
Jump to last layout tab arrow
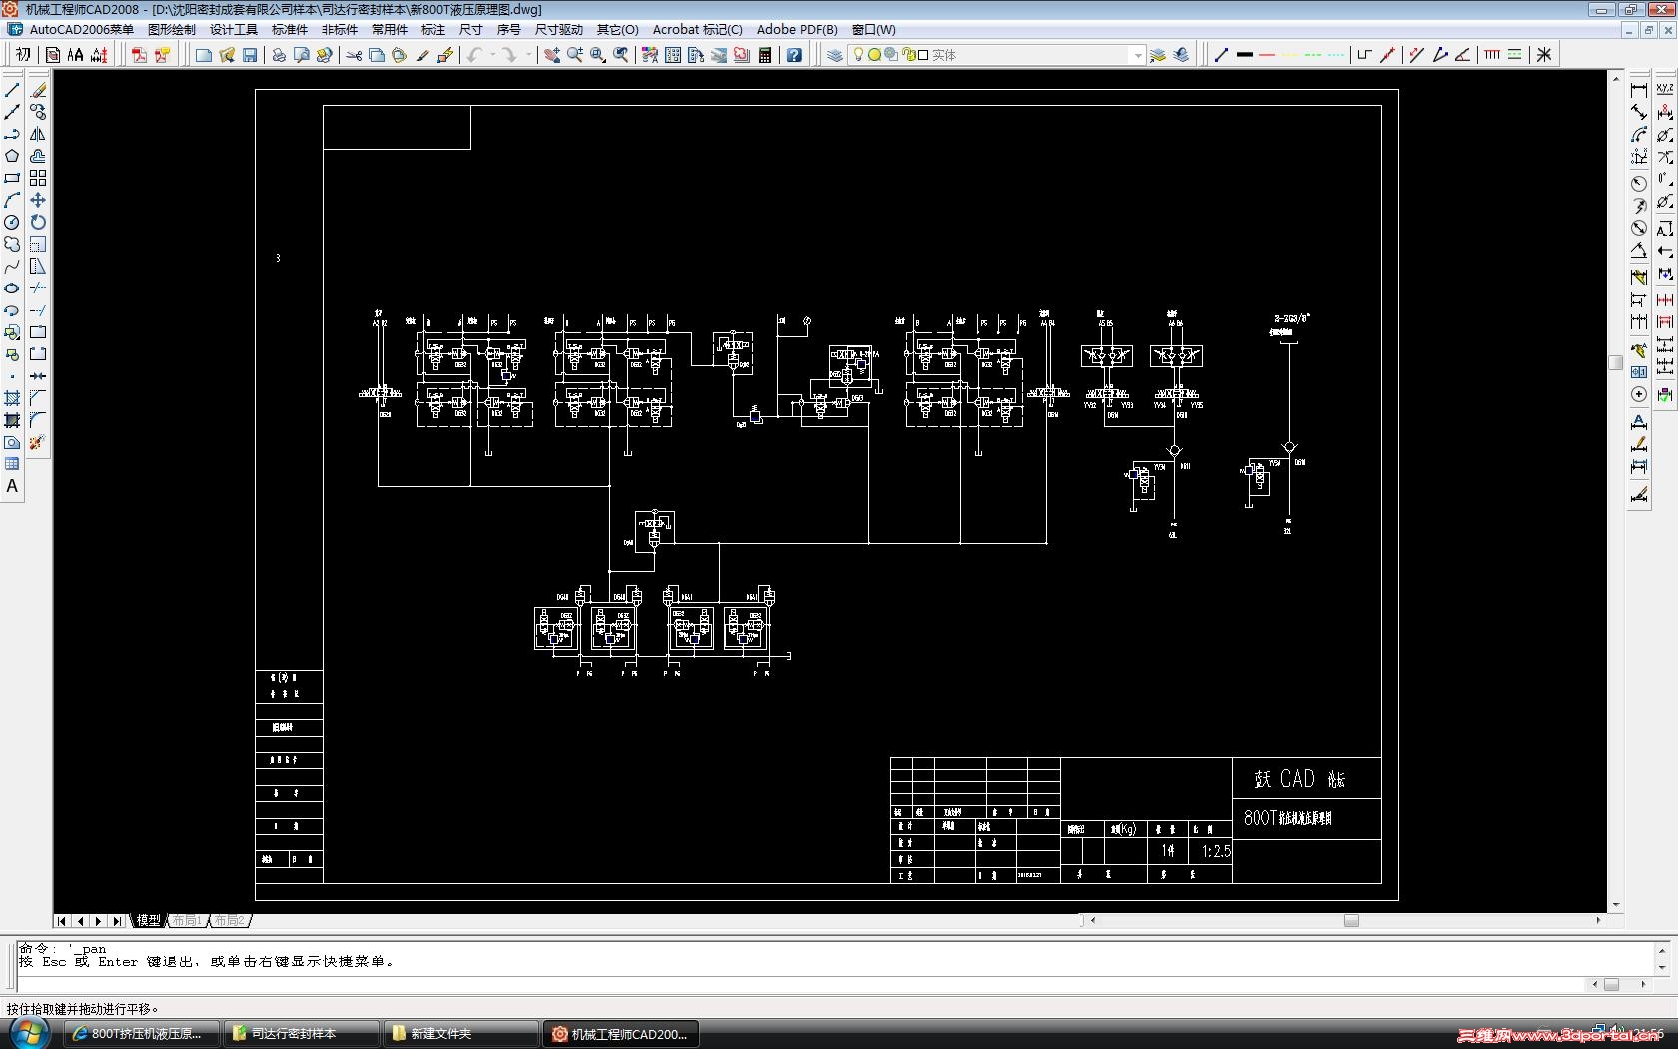click(118, 921)
